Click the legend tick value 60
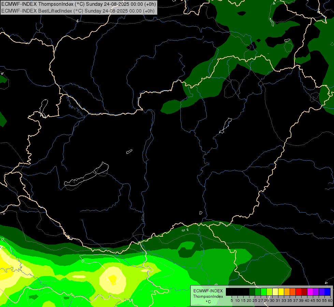 click(330, 301)
